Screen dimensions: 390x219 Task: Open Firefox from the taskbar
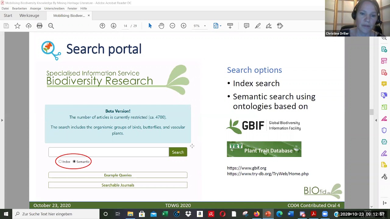pos(257,214)
